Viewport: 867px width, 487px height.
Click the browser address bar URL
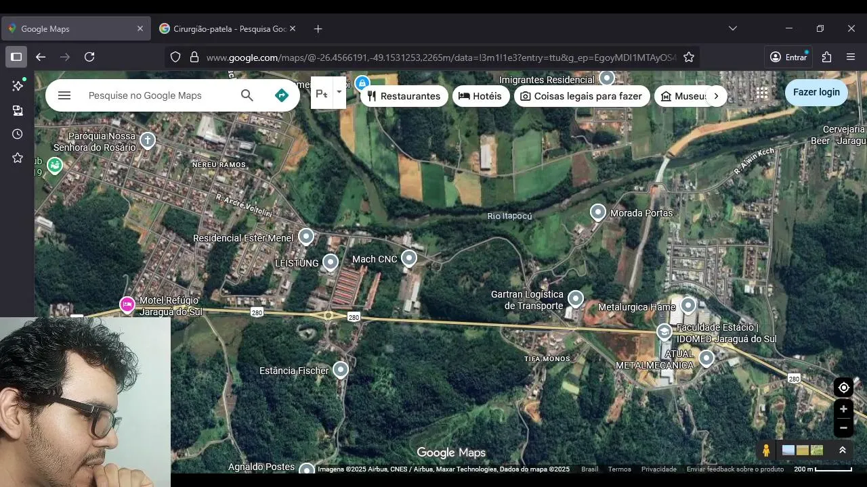coord(440,57)
